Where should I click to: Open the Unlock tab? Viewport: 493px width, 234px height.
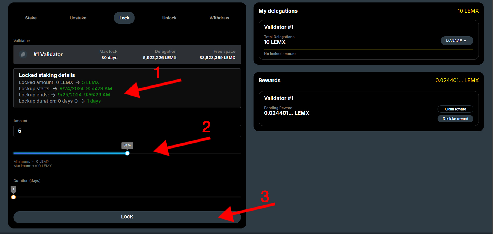click(169, 18)
